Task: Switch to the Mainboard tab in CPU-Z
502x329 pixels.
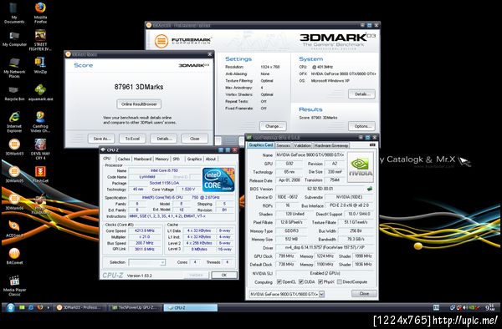Action: click(x=142, y=159)
